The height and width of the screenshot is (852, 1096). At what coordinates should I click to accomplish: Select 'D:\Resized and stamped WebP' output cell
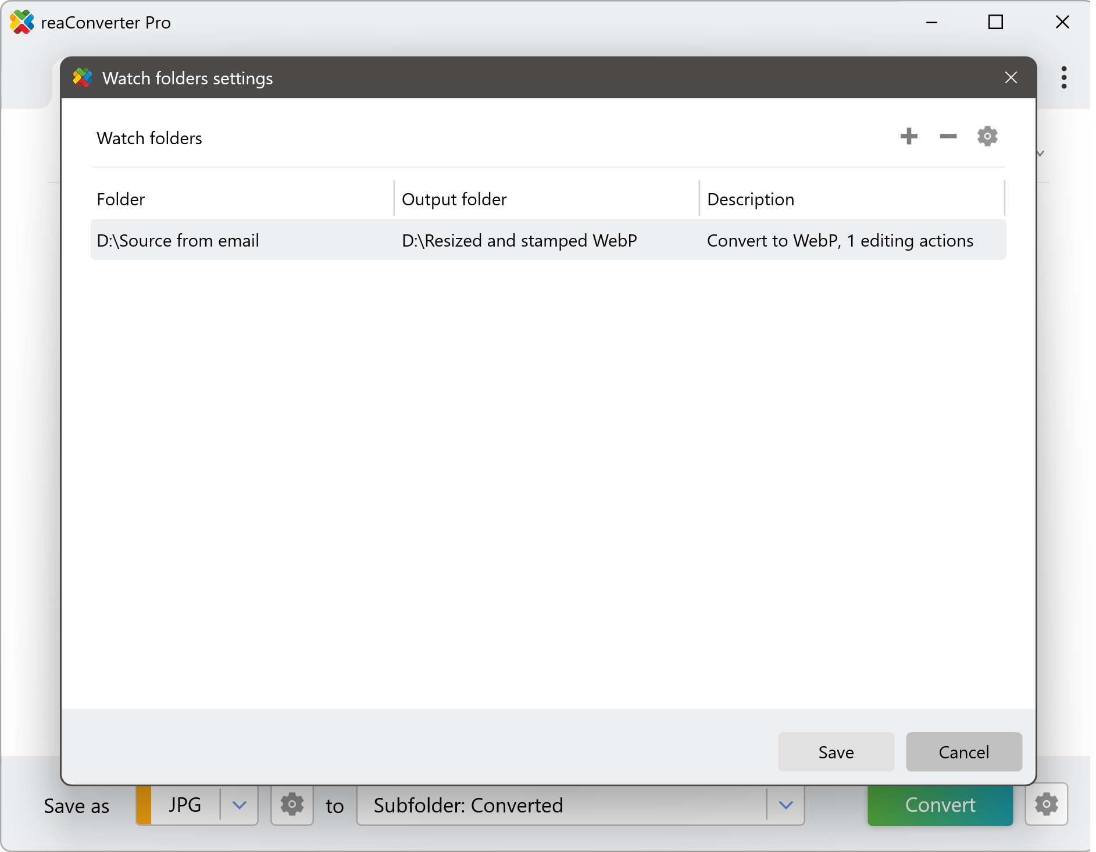[x=519, y=240]
